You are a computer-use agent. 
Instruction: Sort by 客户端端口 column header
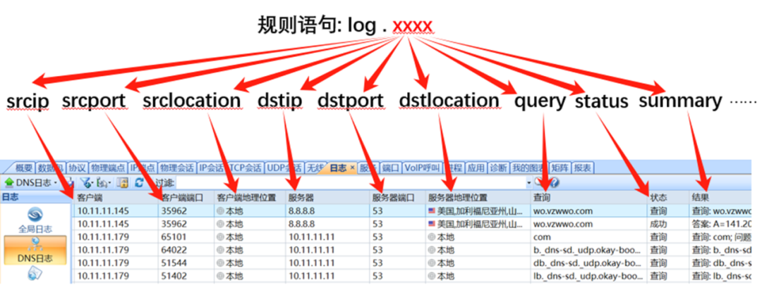point(186,197)
